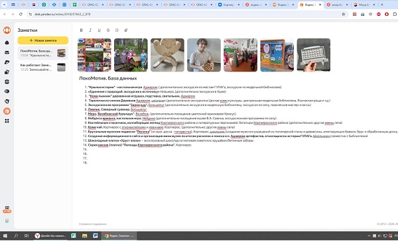The width and height of the screenshot is (398, 241).
Task: Open Documents icon in left sidebar
Action: tap(7, 72)
